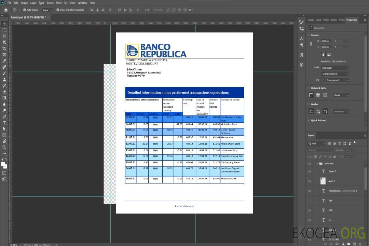
Task: Click the create new layer icon
Action: (354, 244)
